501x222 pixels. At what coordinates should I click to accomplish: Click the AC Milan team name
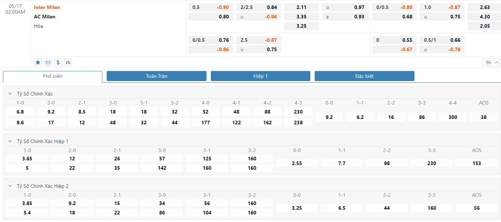45,17
